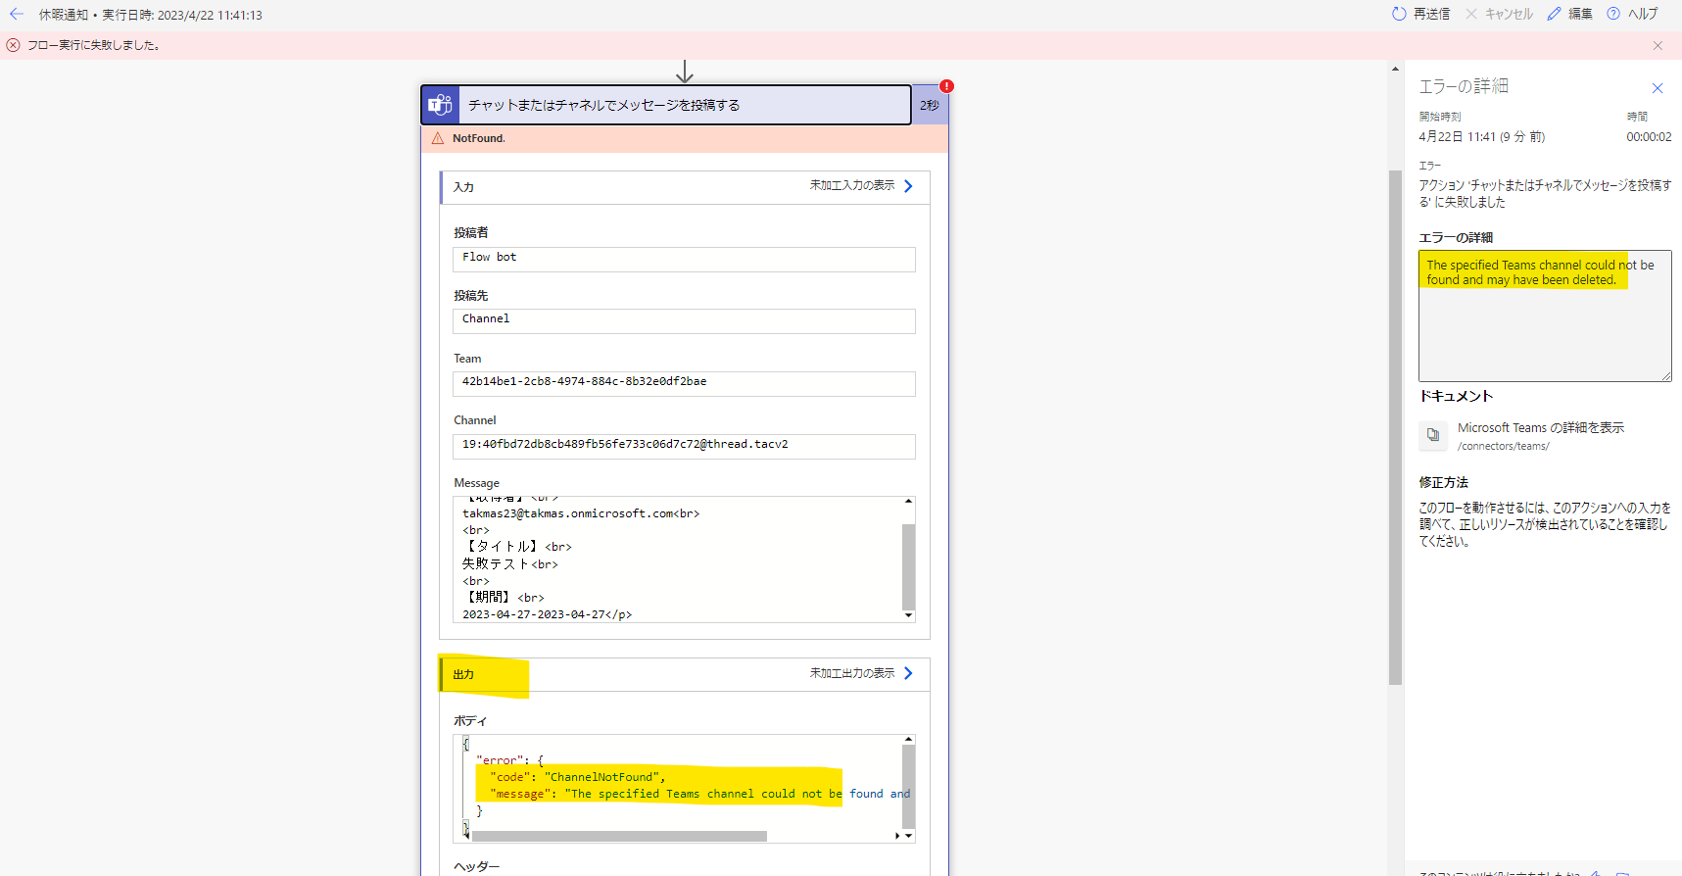Click the 編集 edit button
The width and height of the screenshot is (1682, 876).
click(1569, 14)
